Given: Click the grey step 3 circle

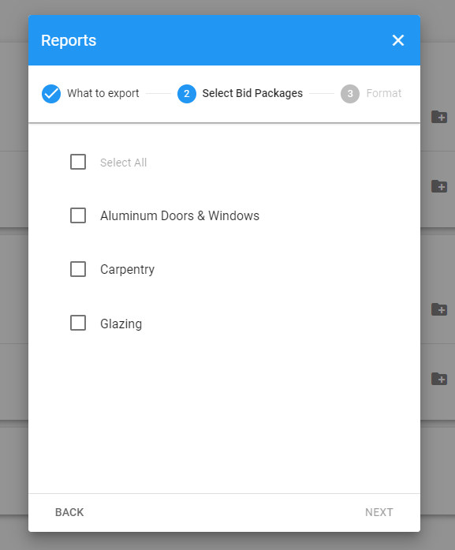Looking at the screenshot, I should (350, 94).
